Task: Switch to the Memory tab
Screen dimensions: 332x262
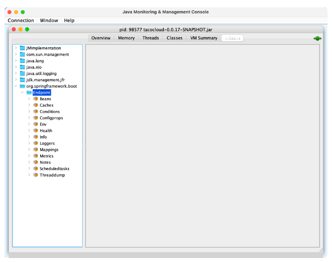Action: [x=126, y=38]
